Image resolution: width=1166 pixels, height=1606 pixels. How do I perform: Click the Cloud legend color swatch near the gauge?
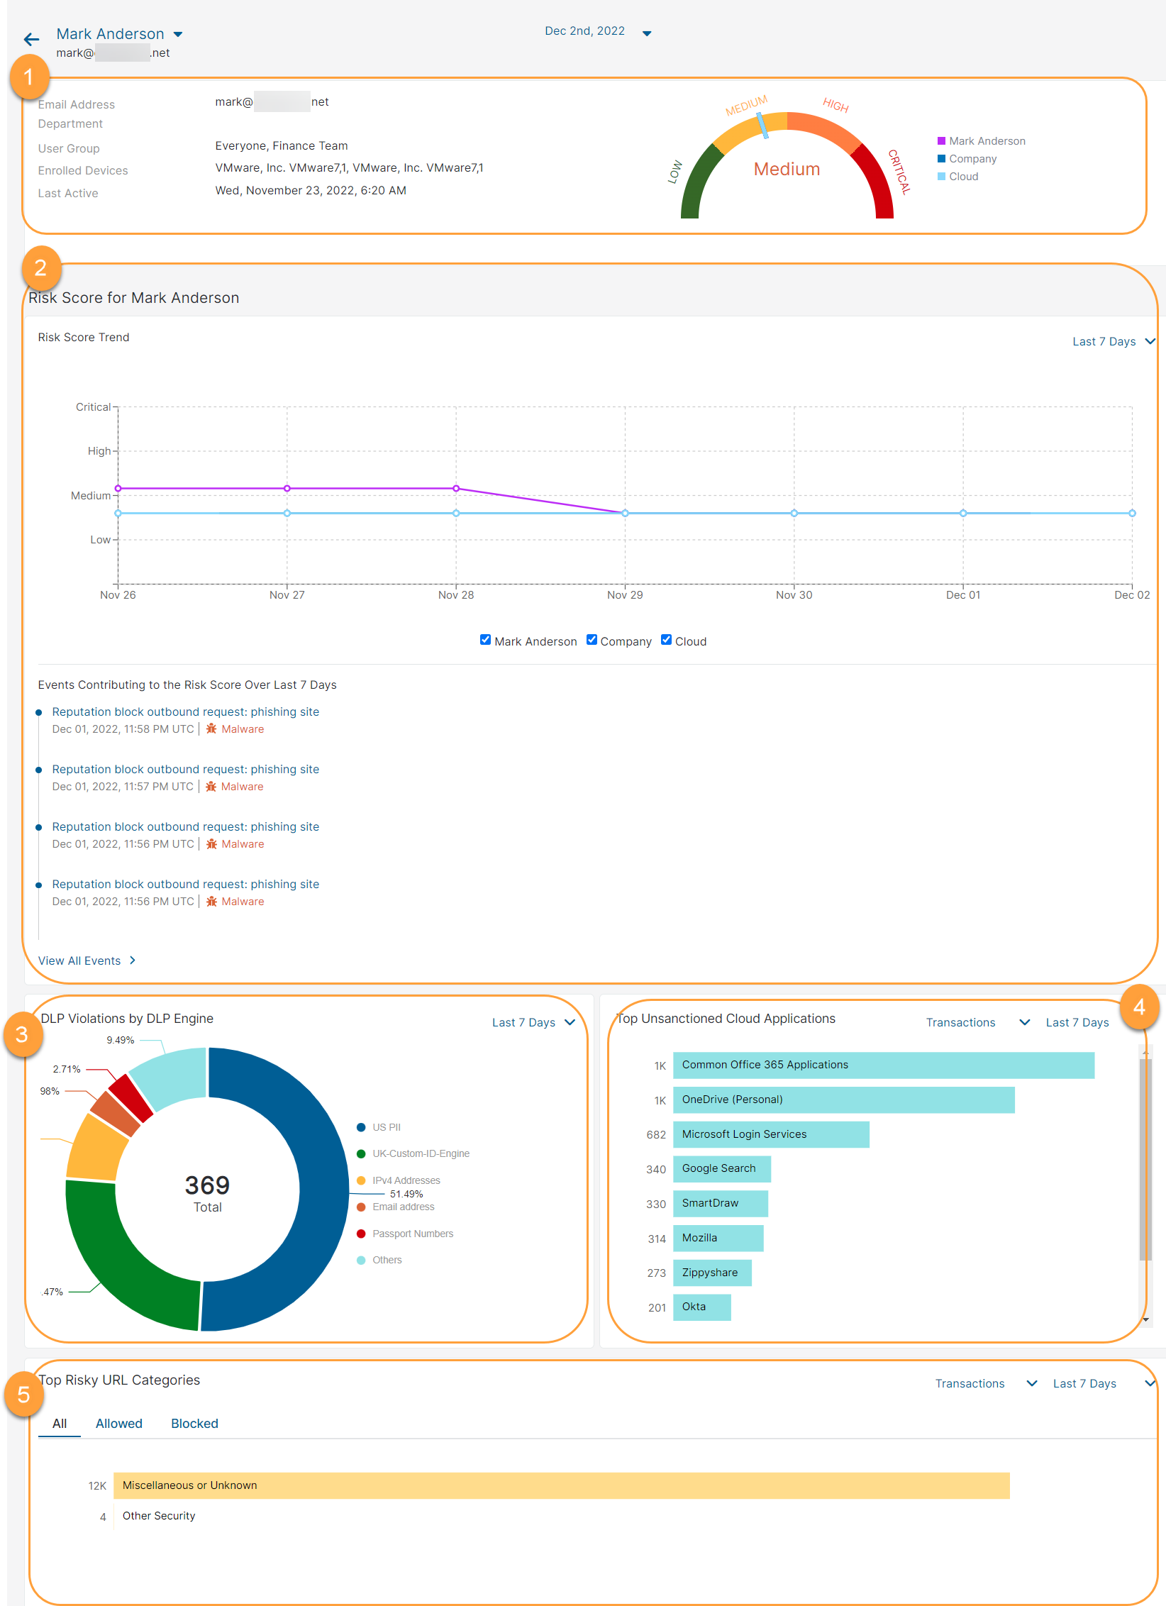click(942, 176)
